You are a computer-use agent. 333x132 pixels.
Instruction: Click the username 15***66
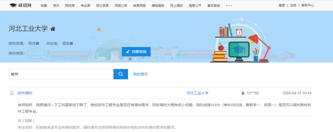coord(253,93)
